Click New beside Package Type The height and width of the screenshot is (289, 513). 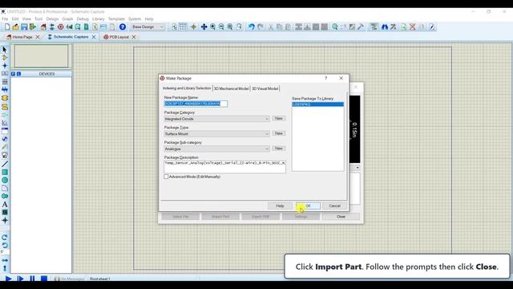coord(279,133)
